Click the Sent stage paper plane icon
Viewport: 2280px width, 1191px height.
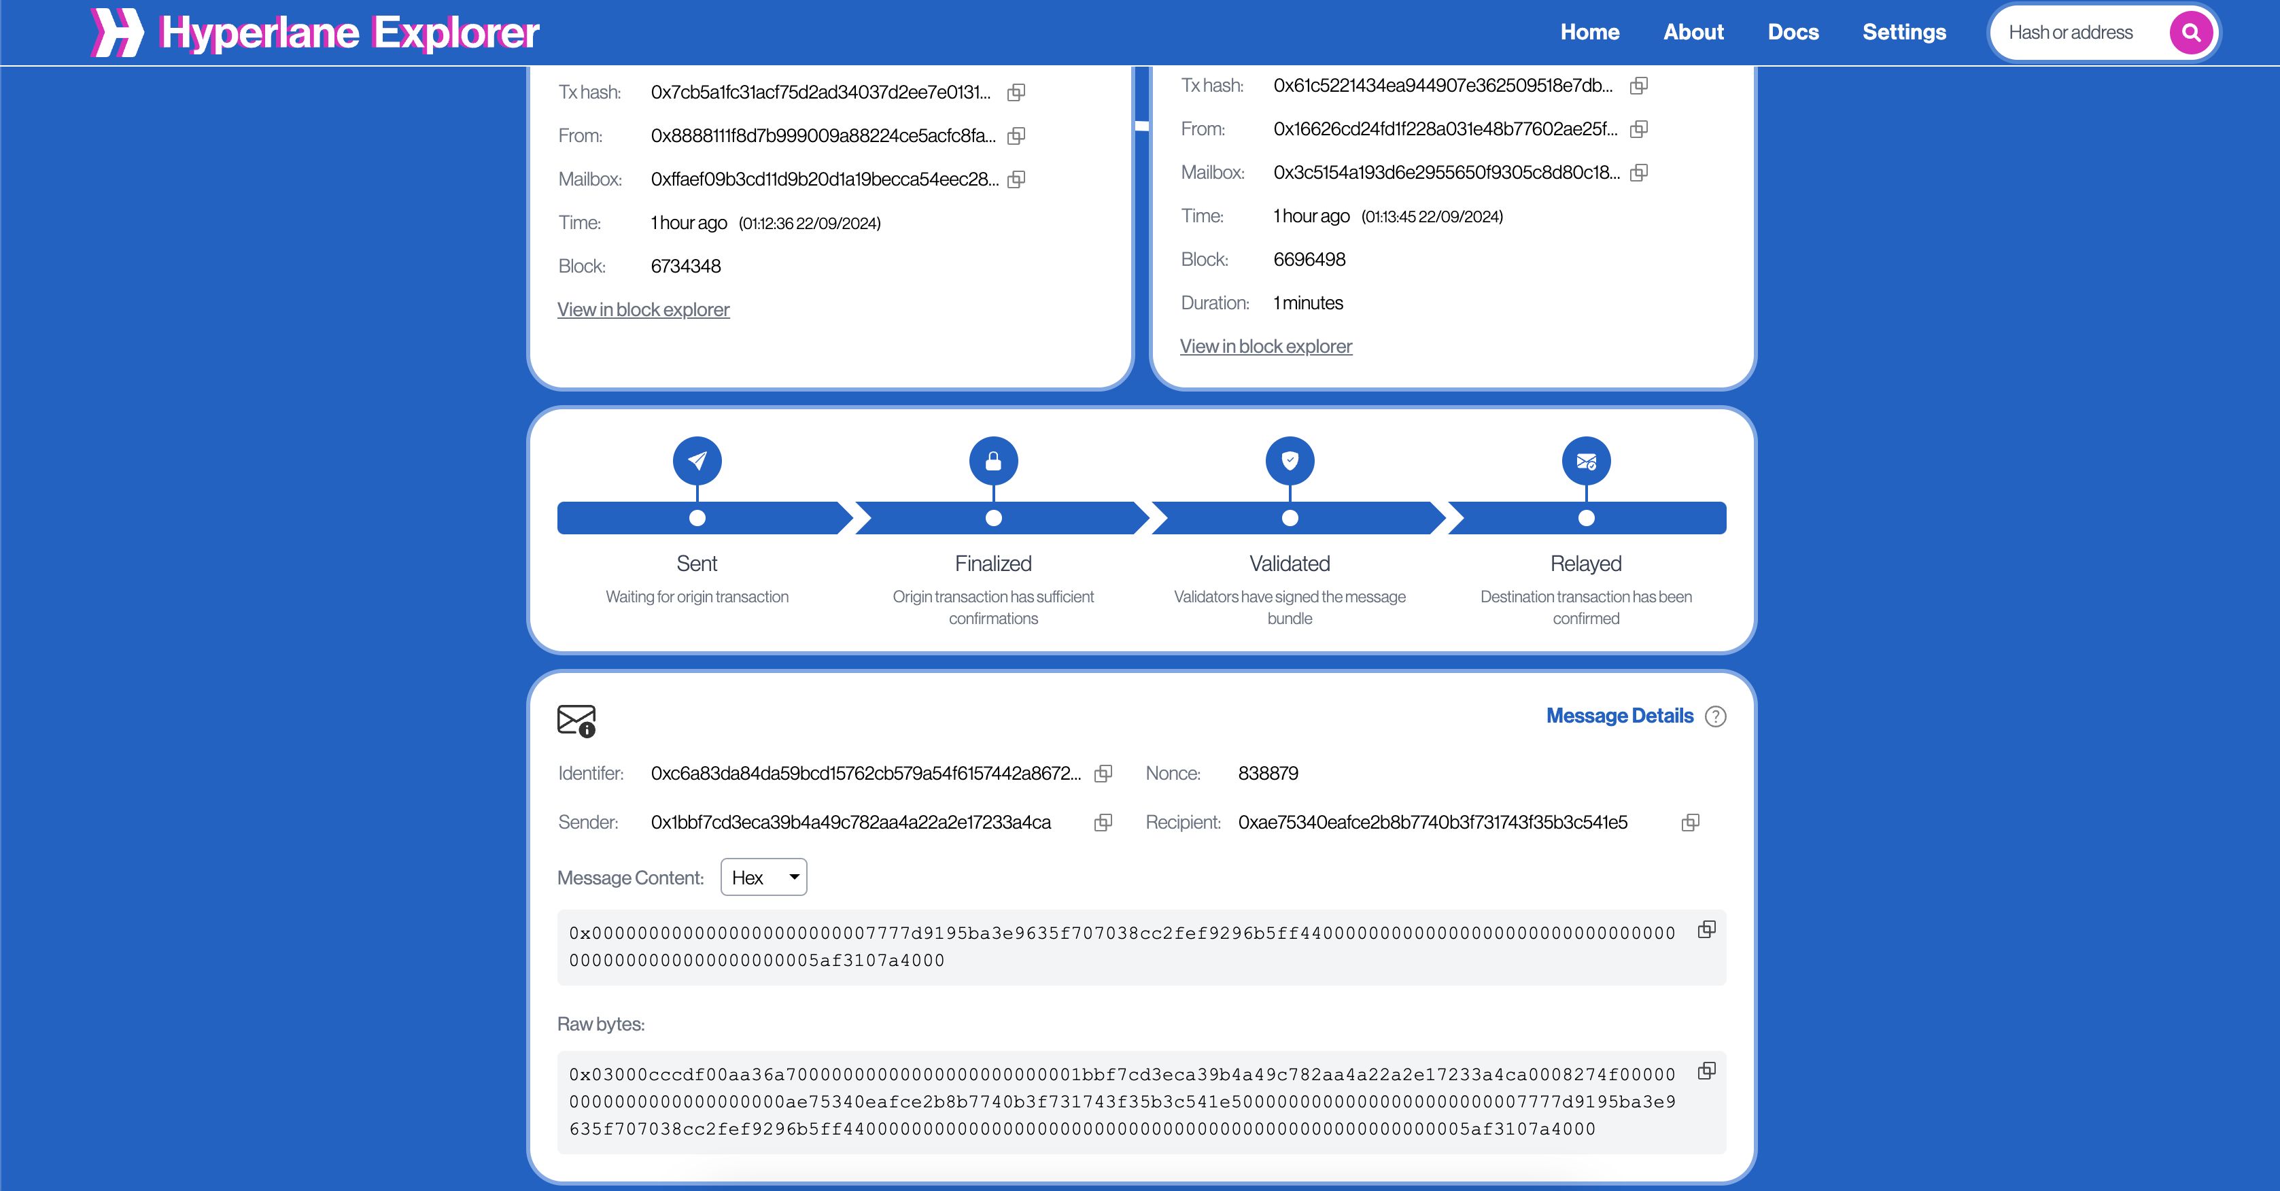click(x=697, y=461)
